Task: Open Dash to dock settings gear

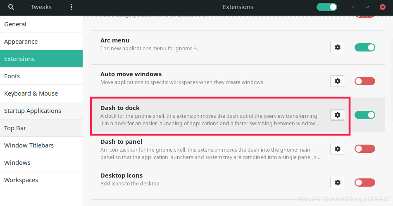Action: (x=338, y=115)
